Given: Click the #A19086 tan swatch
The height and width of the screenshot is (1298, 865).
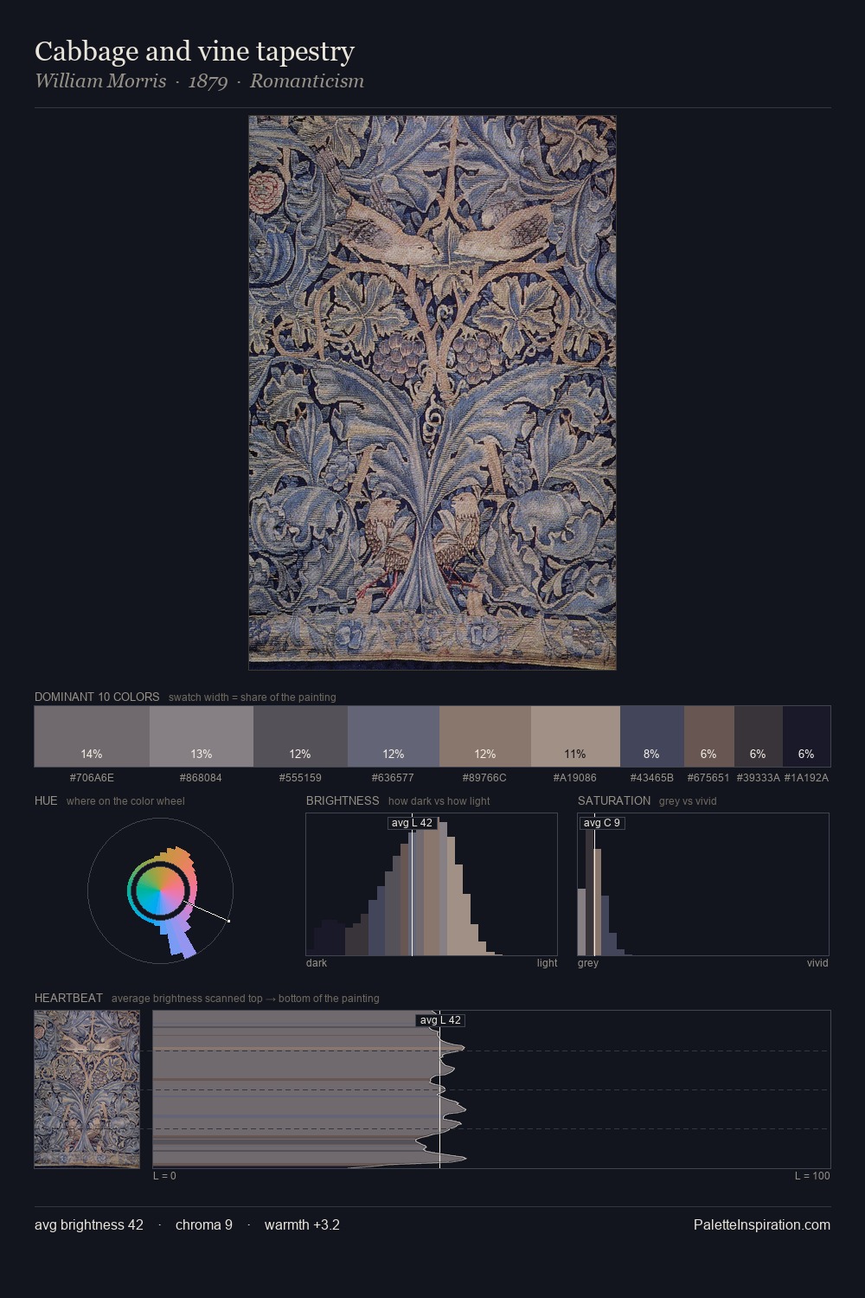Looking at the screenshot, I should coord(575,736).
